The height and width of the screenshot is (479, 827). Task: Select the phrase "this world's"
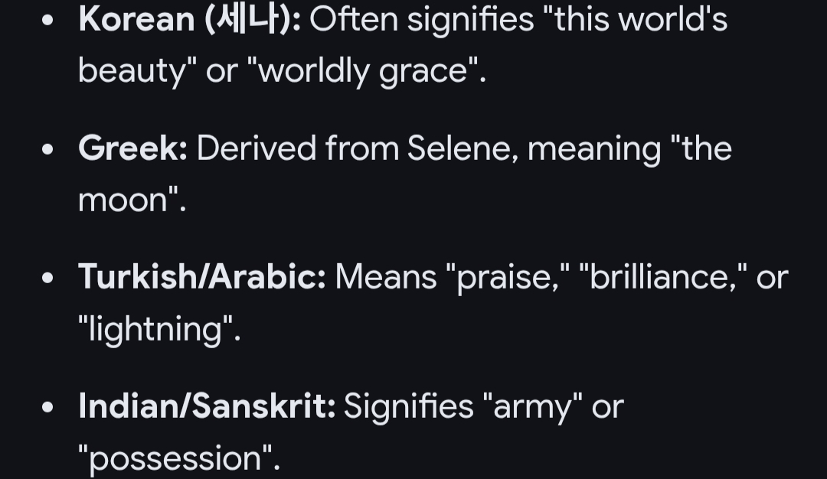(640, 20)
